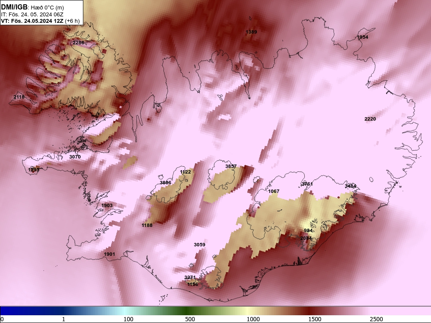Click the map value 1067
This screenshot has height=323, width=431.
(x=274, y=191)
